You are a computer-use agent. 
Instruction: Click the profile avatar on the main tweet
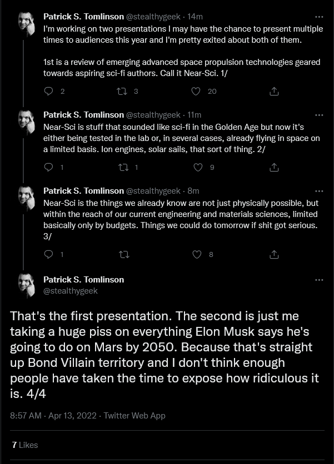click(x=27, y=285)
